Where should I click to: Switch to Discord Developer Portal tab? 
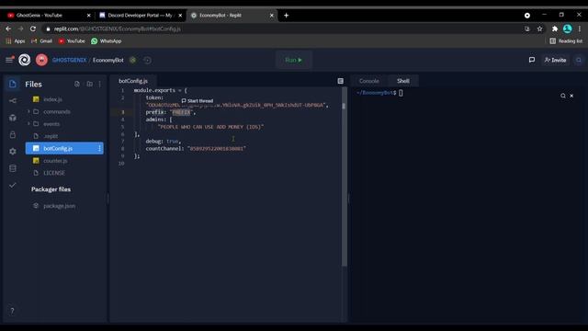[x=141, y=16]
